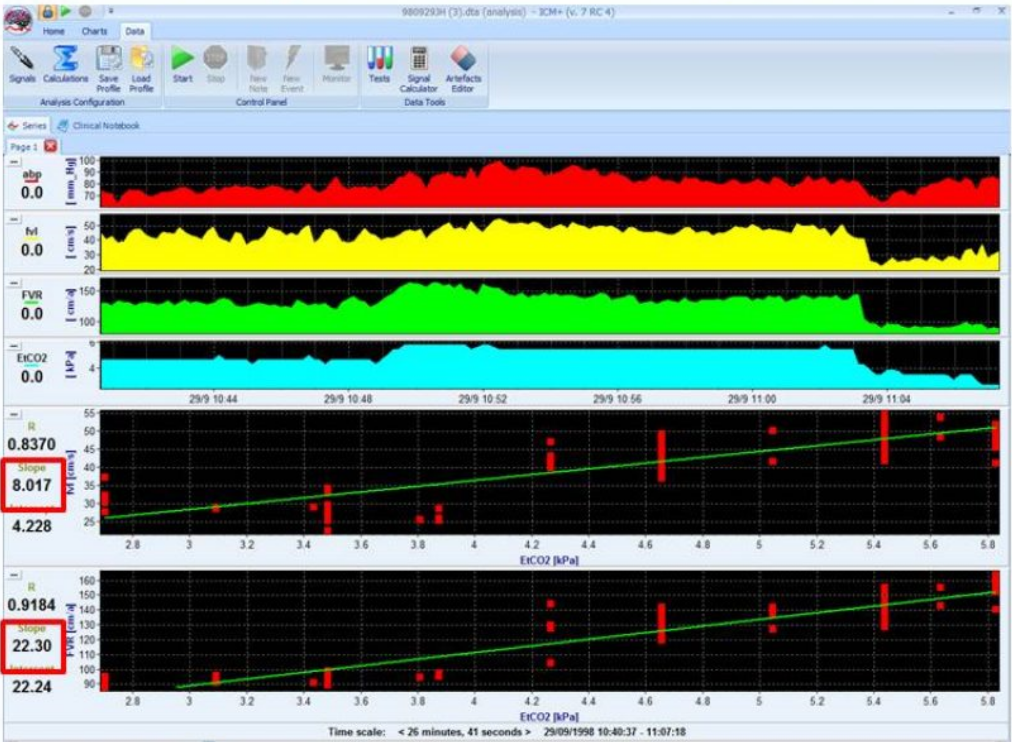Click the red abp color line swatch

point(31,182)
